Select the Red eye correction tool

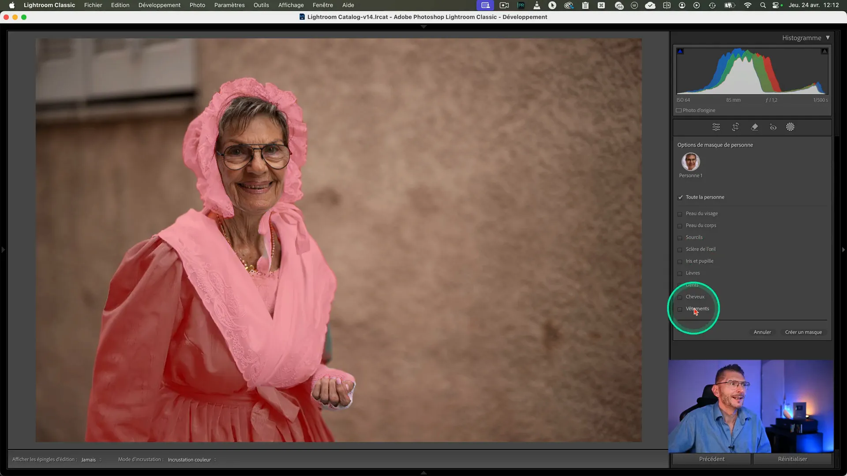click(x=773, y=127)
